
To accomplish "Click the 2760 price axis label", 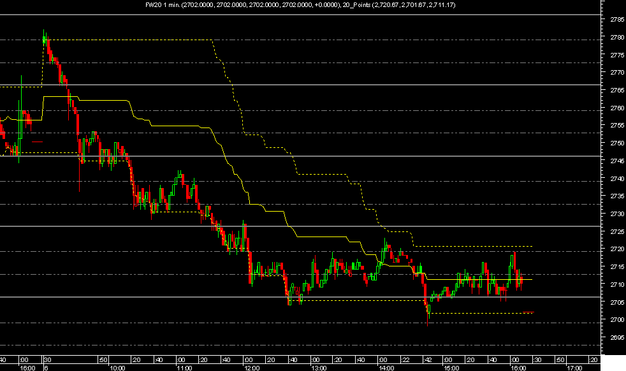I will [617, 108].
